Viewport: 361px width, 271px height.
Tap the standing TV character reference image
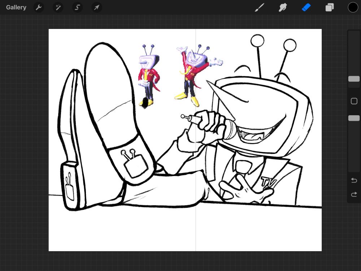point(148,76)
